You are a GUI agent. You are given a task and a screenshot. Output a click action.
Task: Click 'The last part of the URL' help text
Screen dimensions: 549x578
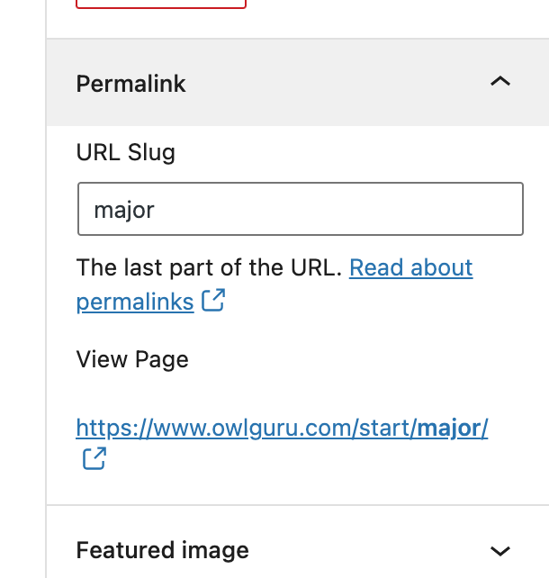tap(210, 267)
